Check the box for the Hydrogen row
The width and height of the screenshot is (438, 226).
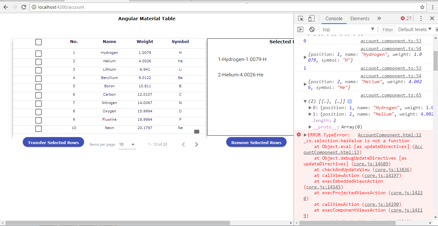tap(39, 54)
